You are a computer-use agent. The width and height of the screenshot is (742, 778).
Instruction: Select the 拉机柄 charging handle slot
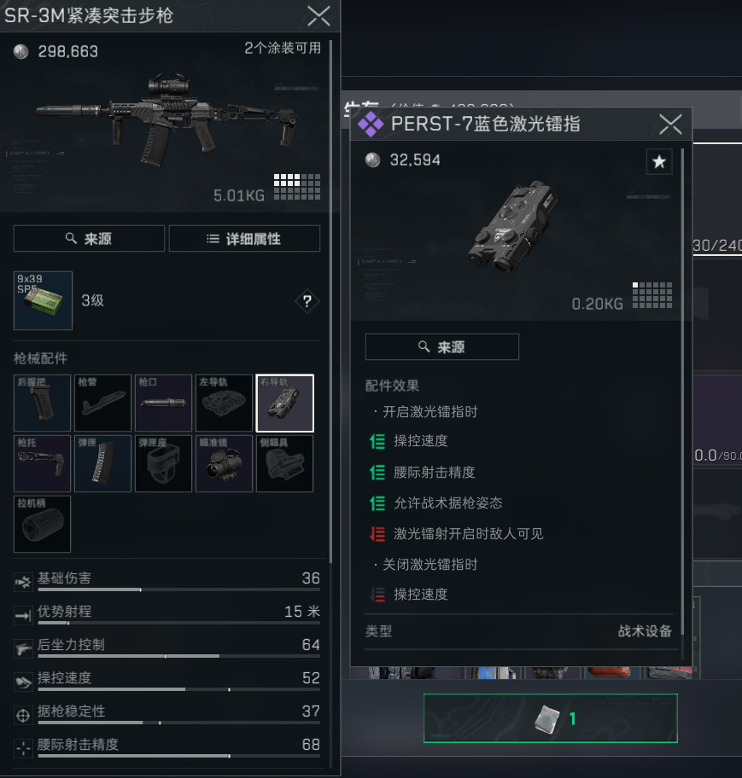click(x=42, y=524)
